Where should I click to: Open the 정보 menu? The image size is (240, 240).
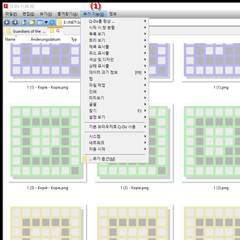pos(113,14)
